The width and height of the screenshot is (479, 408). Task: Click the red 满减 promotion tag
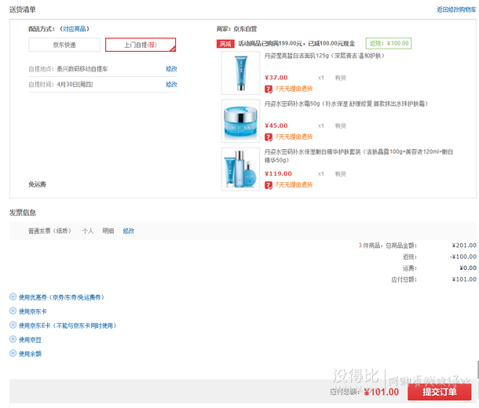pyautogui.click(x=225, y=44)
